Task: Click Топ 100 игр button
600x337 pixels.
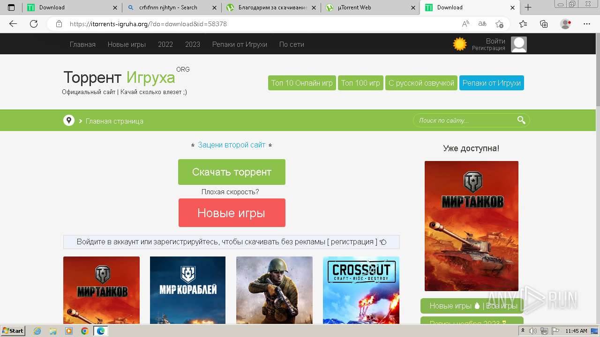Action: coord(360,83)
